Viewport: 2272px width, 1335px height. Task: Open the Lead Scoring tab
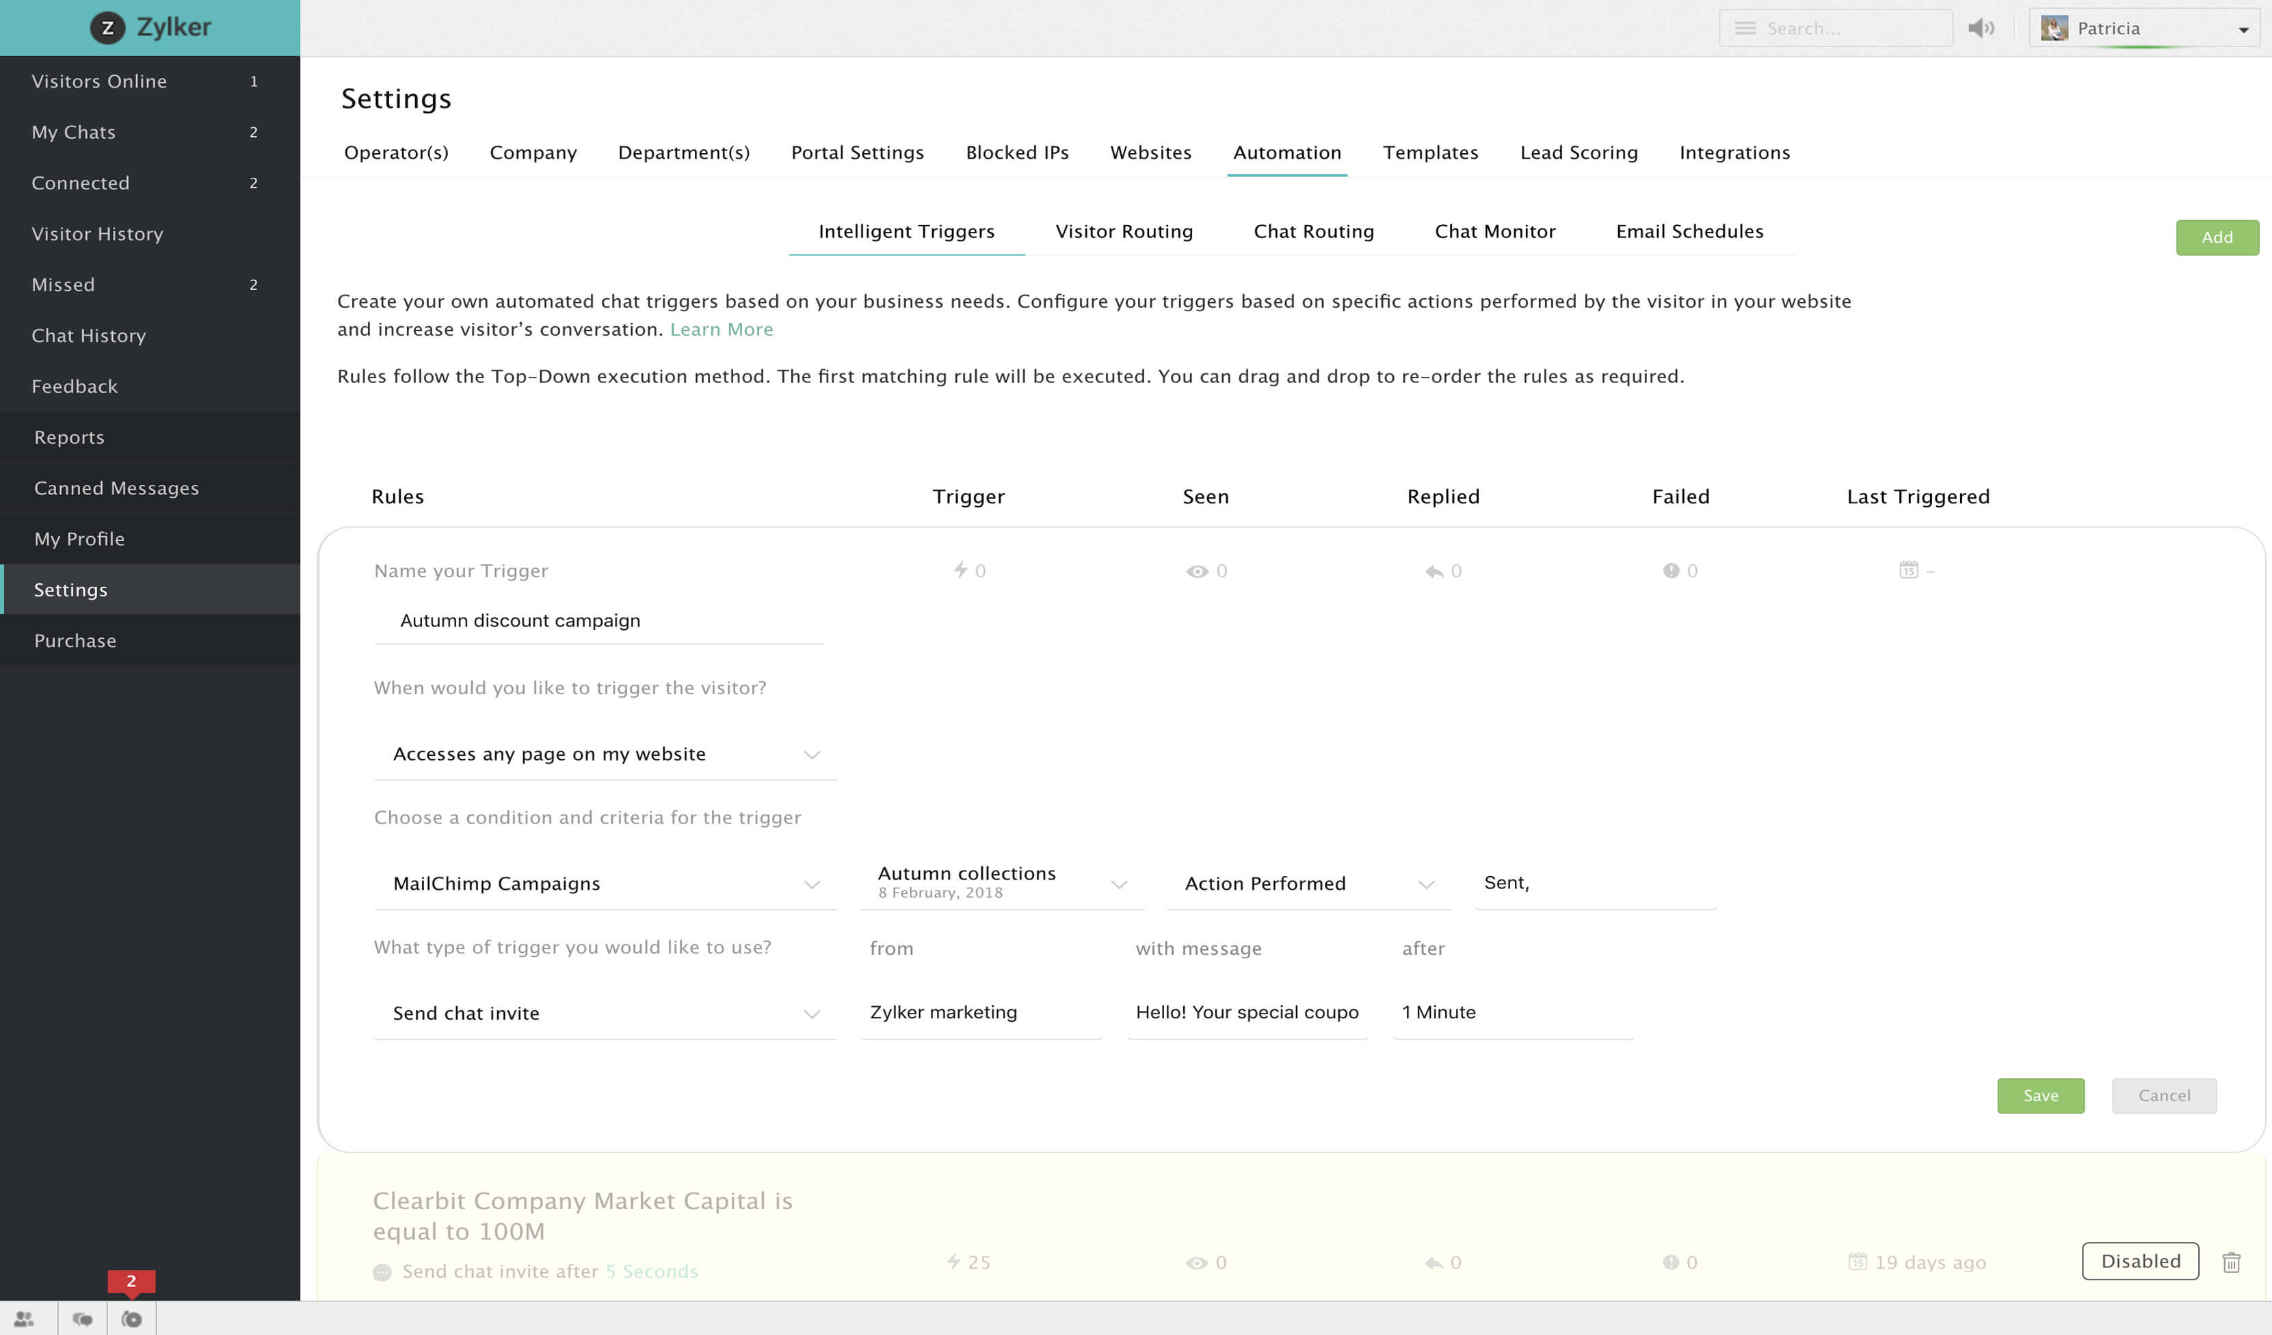pos(1578,153)
